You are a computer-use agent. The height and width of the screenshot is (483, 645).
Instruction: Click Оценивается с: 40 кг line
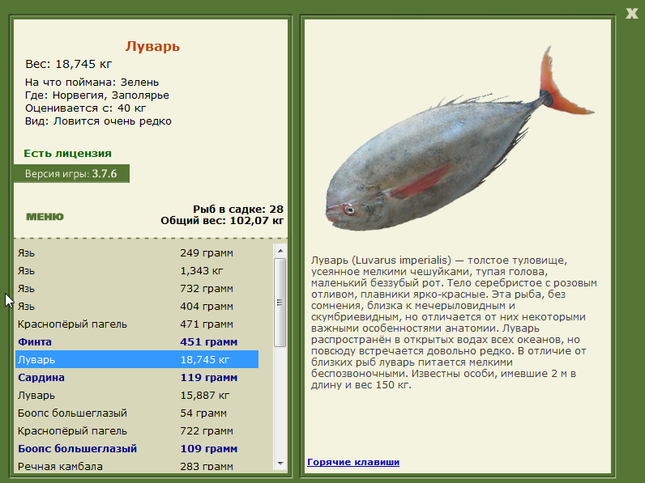[86, 108]
